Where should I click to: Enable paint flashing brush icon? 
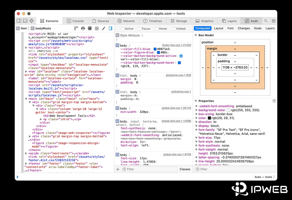coord(103,28)
